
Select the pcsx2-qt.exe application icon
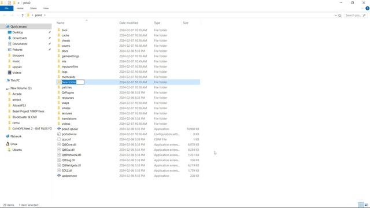tap(59, 129)
